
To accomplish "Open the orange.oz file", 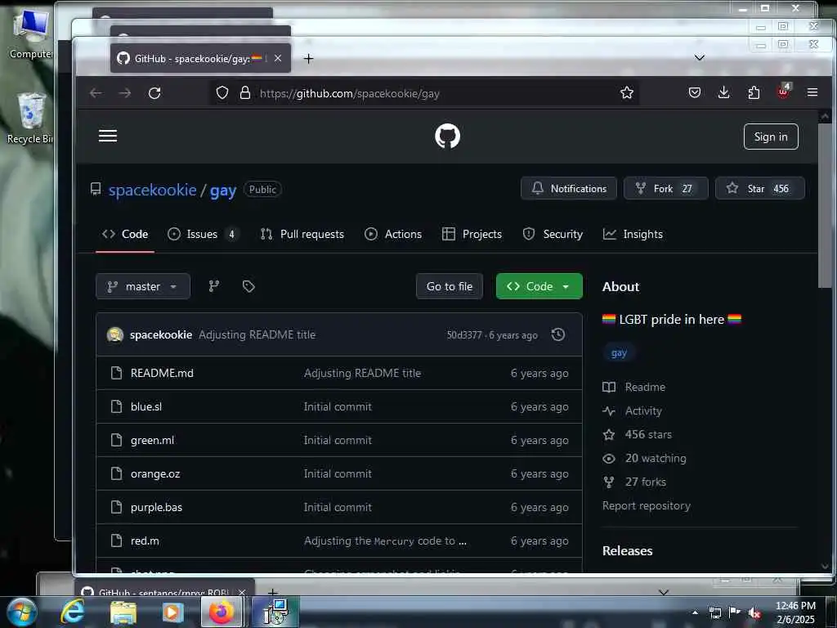I will [155, 473].
